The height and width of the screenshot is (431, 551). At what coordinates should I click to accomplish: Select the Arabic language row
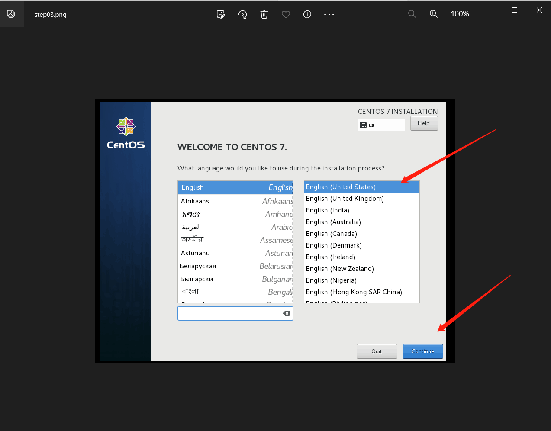coord(235,227)
